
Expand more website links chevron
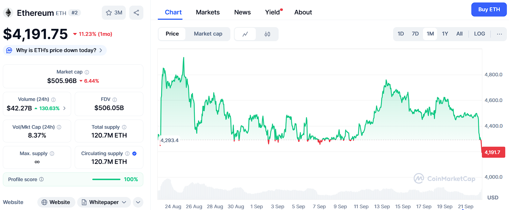click(x=138, y=202)
